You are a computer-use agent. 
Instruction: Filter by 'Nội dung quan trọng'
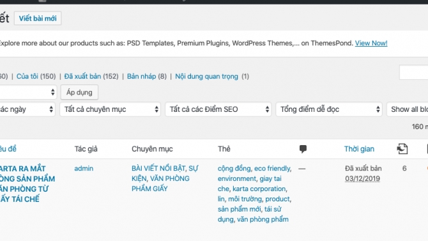point(206,76)
